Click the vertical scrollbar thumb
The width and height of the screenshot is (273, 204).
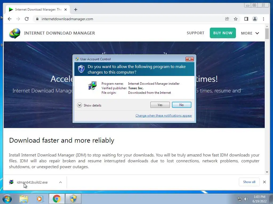point(267,34)
